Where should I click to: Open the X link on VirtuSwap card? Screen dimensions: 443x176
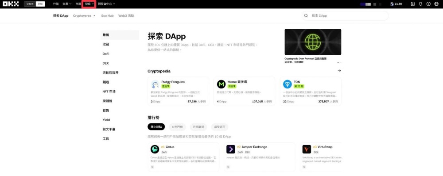tap(304, 167)
